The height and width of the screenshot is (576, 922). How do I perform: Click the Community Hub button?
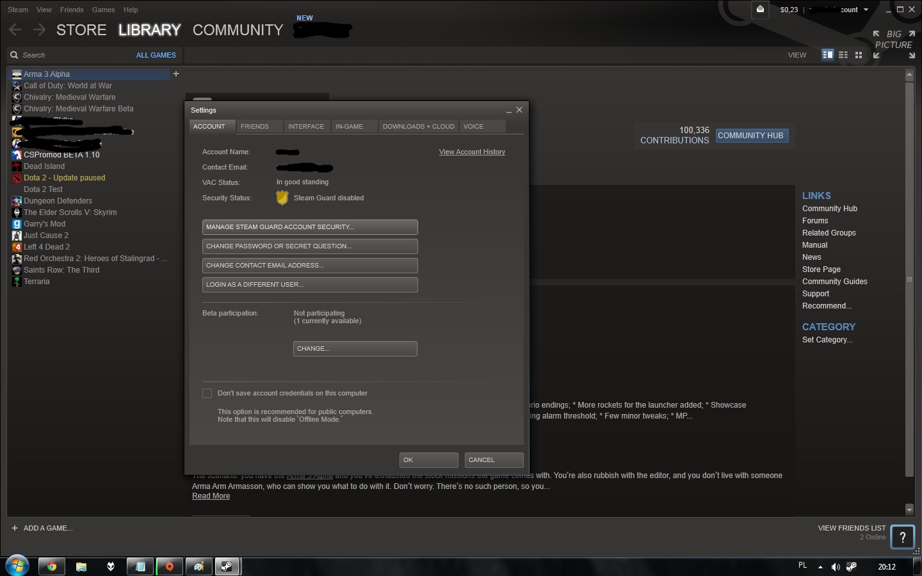[752, 136]
